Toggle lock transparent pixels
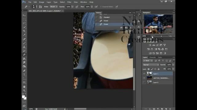Viewport: 197px width, 110px height. click(x=148, y=69)
